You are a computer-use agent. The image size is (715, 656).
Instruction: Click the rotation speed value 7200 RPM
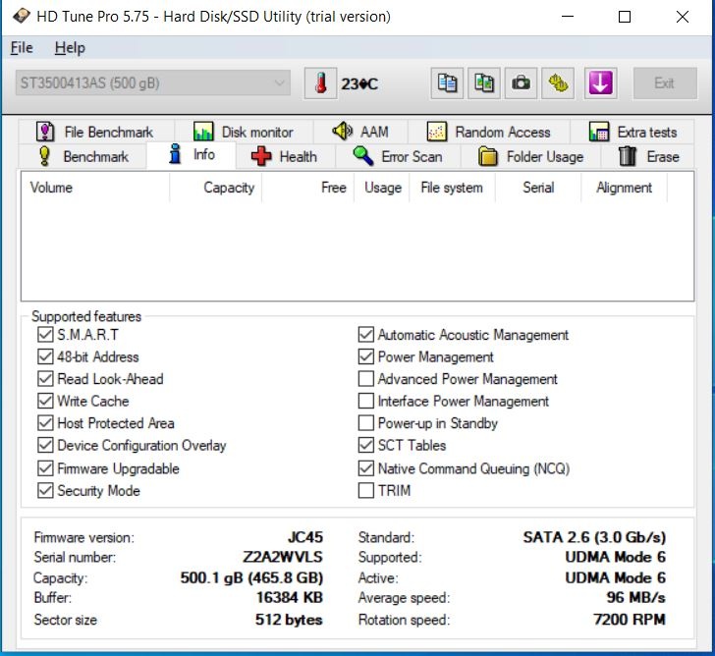[630, 620]
